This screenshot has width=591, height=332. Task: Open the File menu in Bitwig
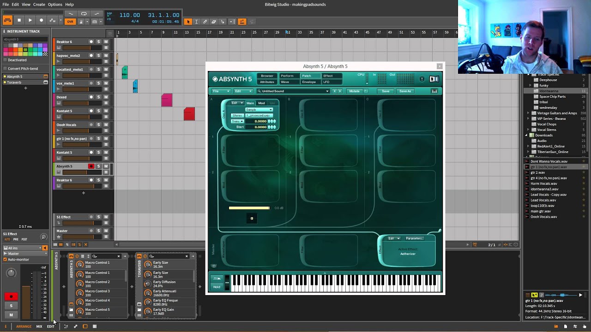pyautogui.click(x=6, y=4)
